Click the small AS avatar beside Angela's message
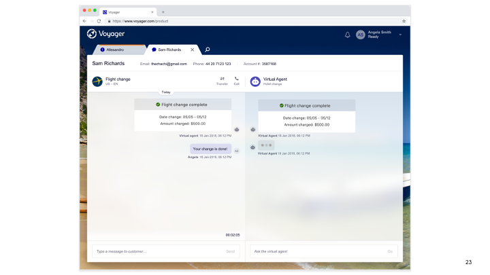This screenshot has height=275, width=490. pos(237,151)
